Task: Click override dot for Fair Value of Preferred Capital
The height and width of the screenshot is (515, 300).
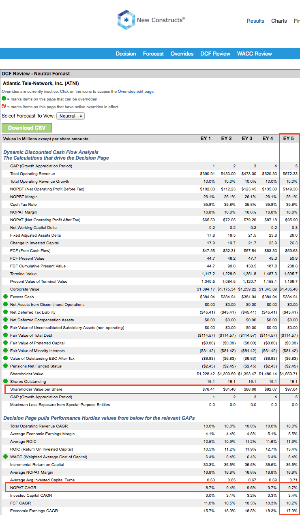Action: (5, 343)
